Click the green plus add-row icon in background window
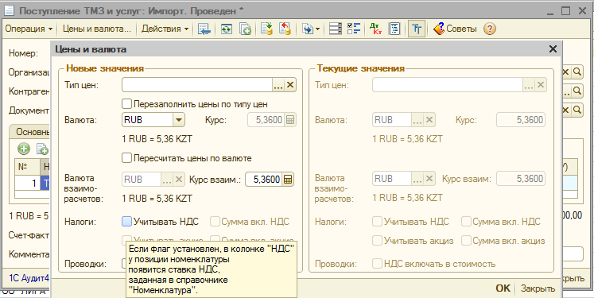The image size is (594, 298). point(24,149)
